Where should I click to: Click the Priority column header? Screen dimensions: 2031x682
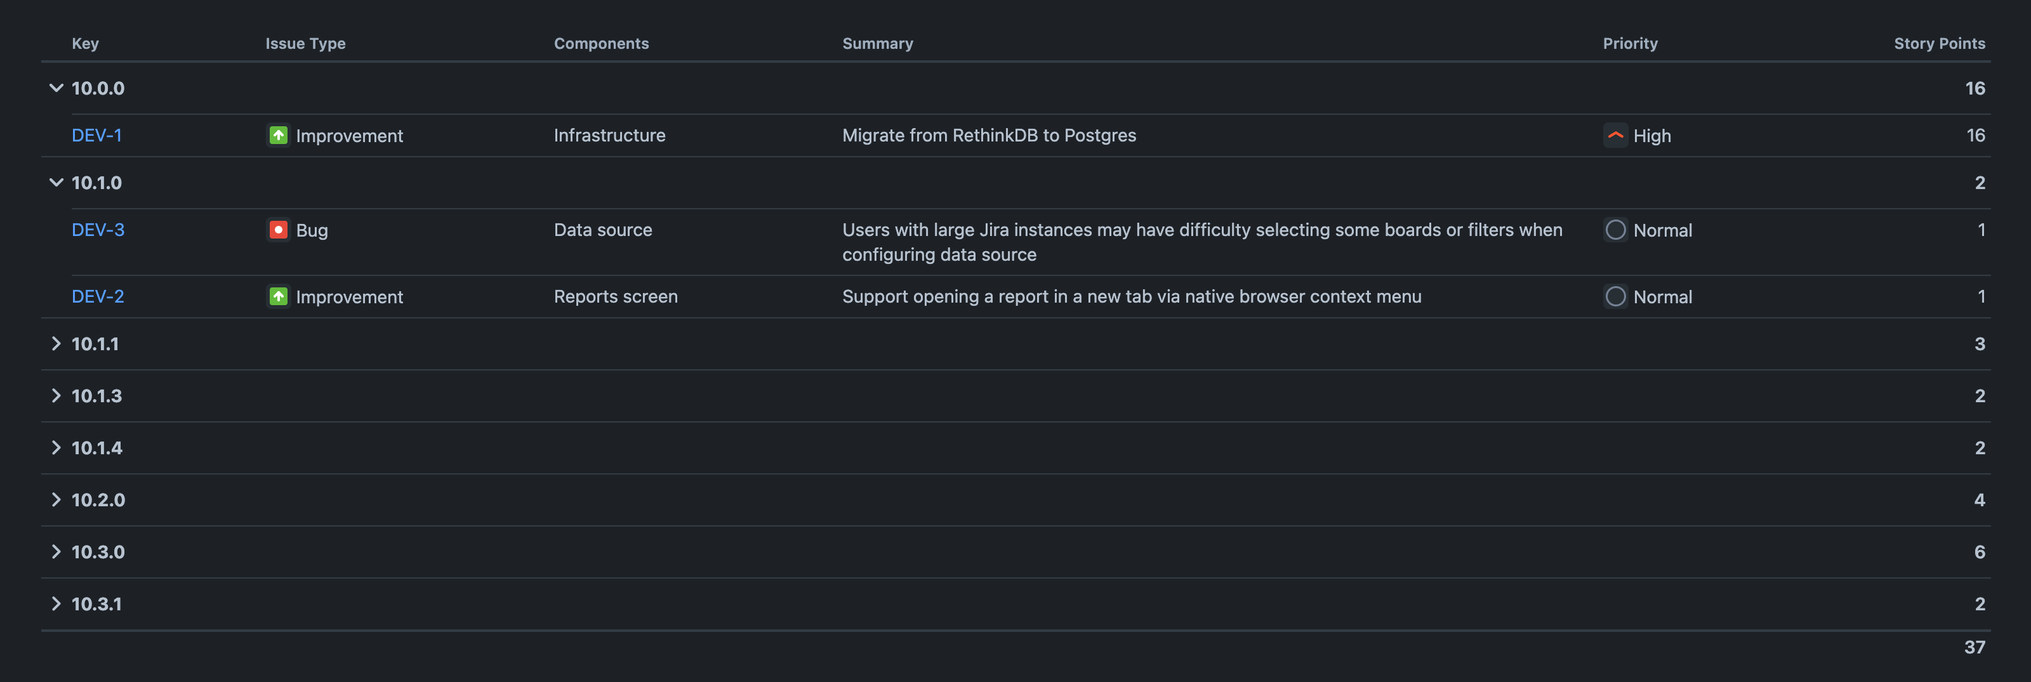[x=1630, y=43]
